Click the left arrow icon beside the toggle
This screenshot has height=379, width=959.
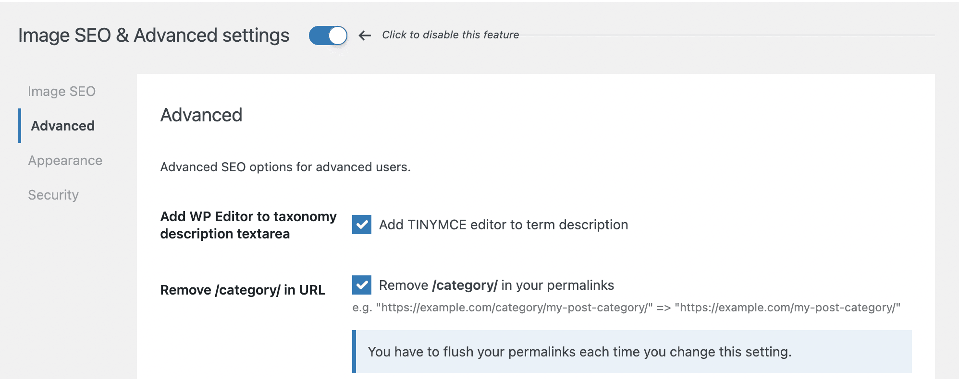pyautogui.click(x=365, y=36)
